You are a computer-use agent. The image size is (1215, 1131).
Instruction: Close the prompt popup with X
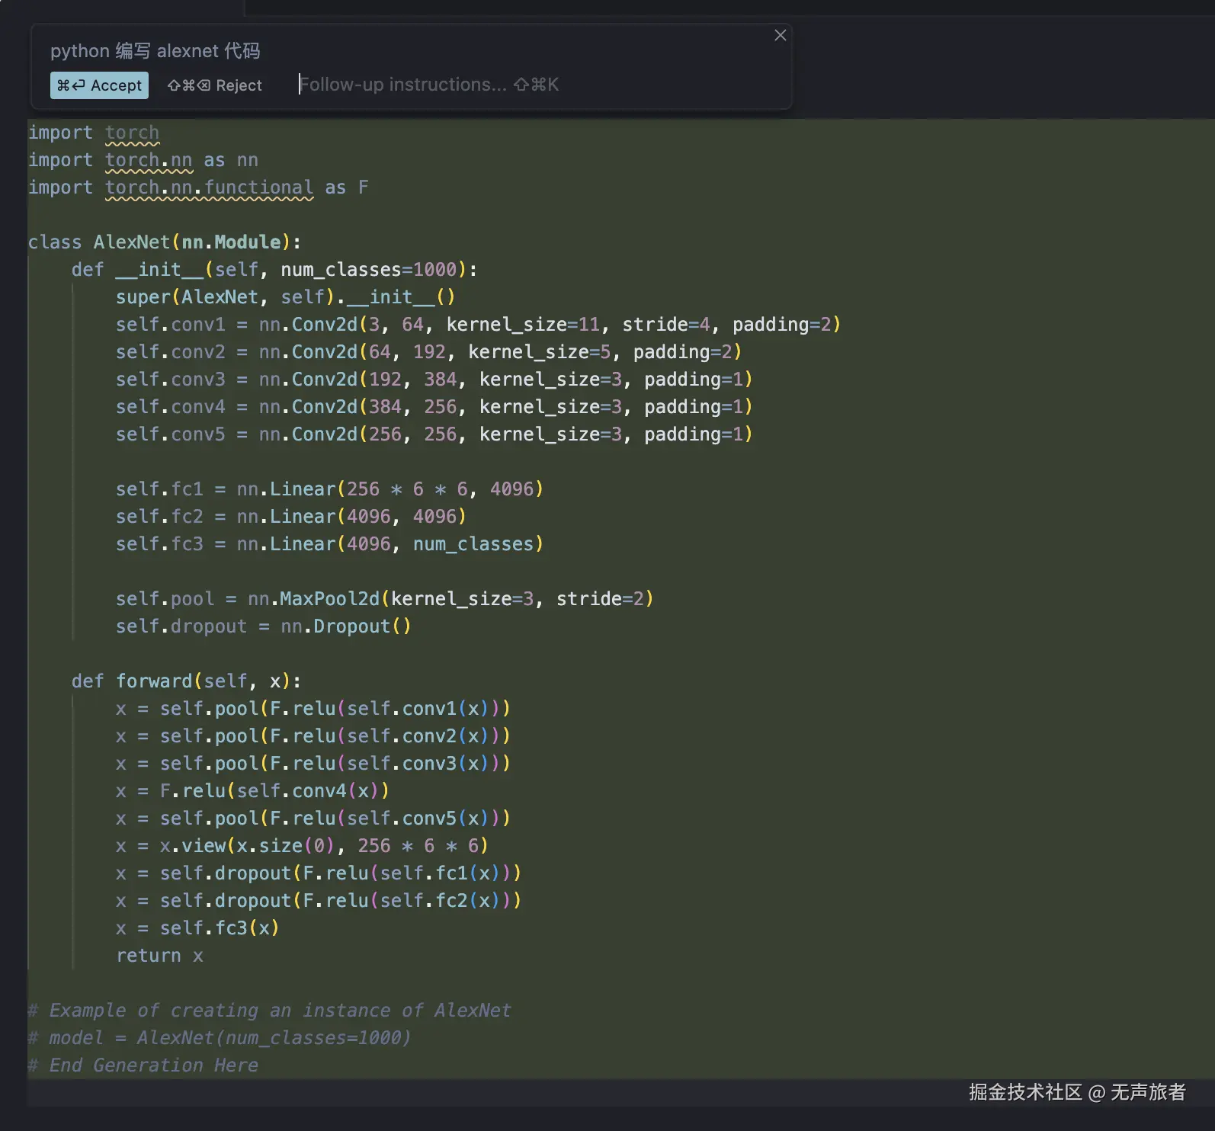point(780,35)
